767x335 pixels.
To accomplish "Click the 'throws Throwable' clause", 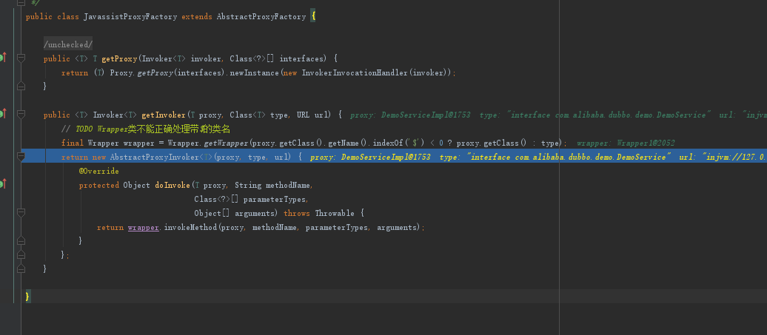I will pyautogui.click(x=319, y=214).
